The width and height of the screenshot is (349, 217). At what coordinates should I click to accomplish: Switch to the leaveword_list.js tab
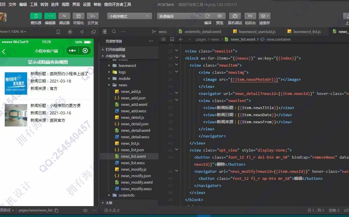pos(306,32)
